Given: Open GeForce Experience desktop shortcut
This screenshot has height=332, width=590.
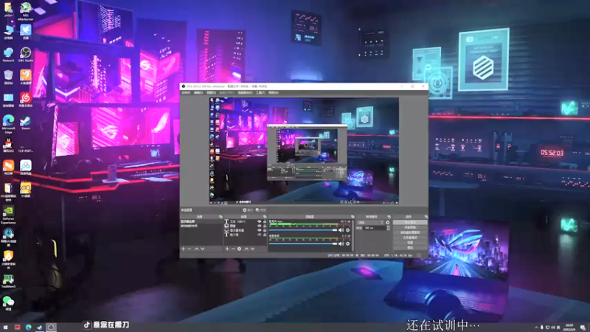Looking at the screenshot, I should [x=8, y=215].
